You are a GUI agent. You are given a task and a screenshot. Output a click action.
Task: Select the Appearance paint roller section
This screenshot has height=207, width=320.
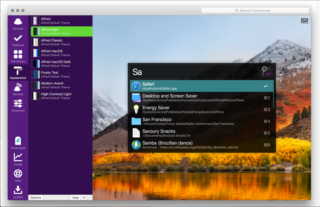click(18, 73)
